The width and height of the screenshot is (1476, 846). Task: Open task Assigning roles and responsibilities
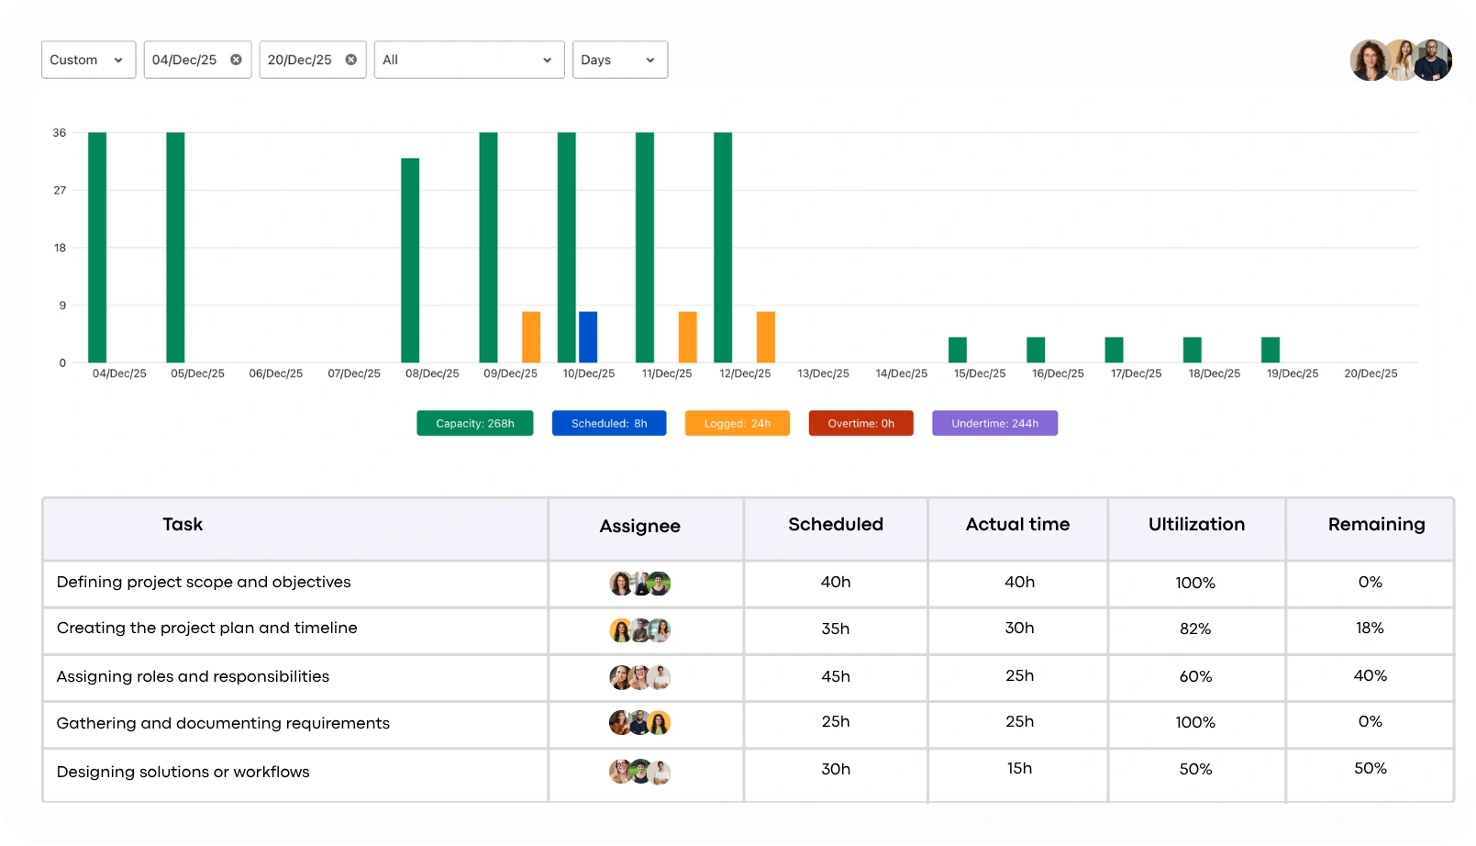(193, 676)
